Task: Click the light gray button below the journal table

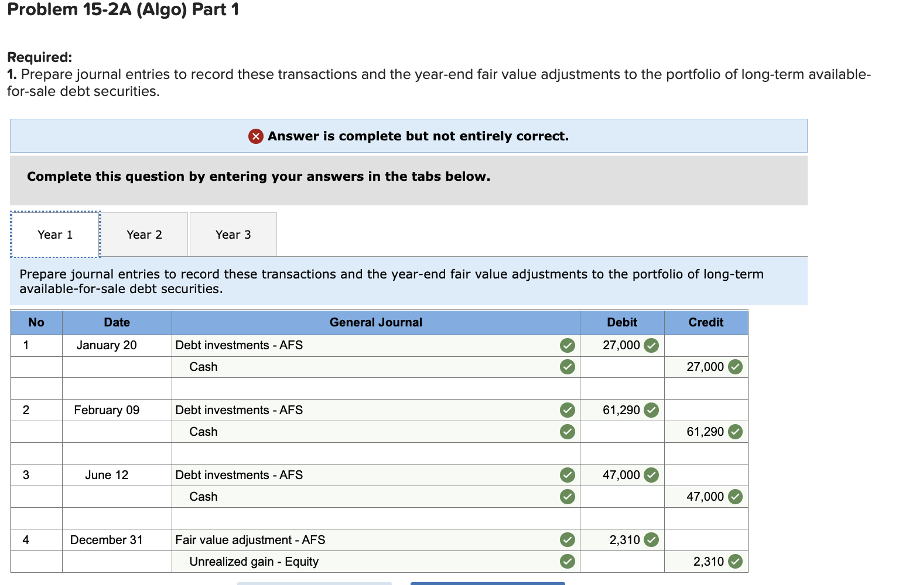Action: (x=314, y=583)
